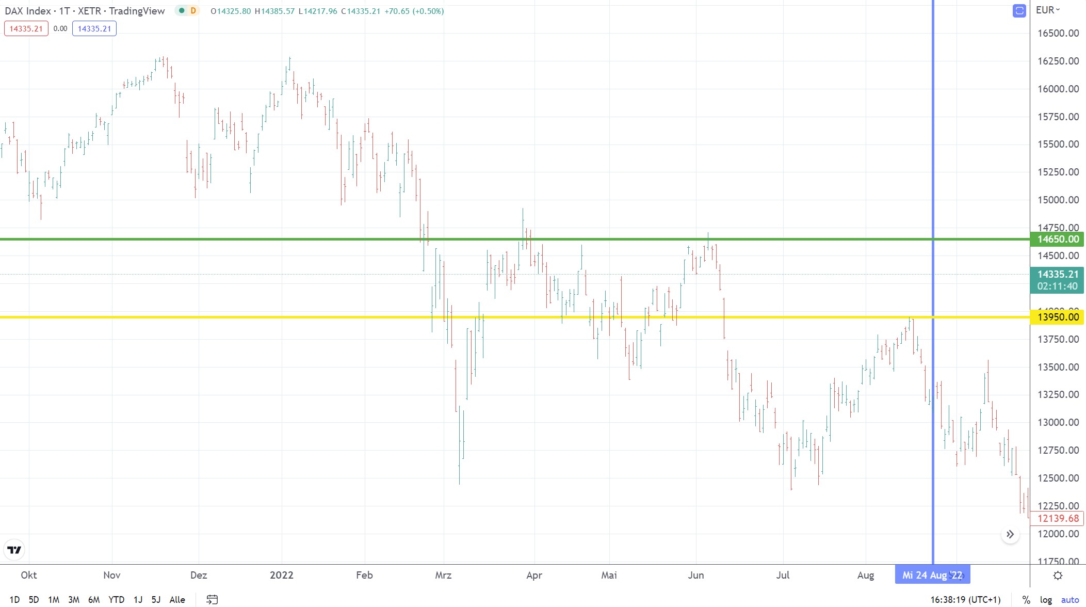Toggle log scale mode
The width and height of the screenshot is (1086, 607).
click(1046, 600)
